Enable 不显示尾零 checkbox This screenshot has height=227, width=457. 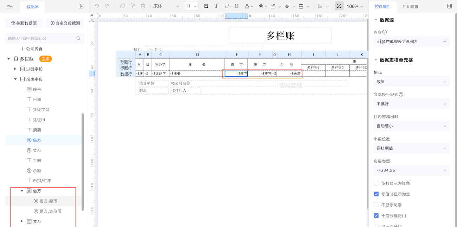[376, 205]
